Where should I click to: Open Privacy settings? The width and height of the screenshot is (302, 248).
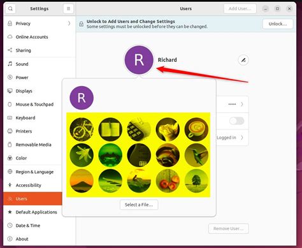(40, 24)
